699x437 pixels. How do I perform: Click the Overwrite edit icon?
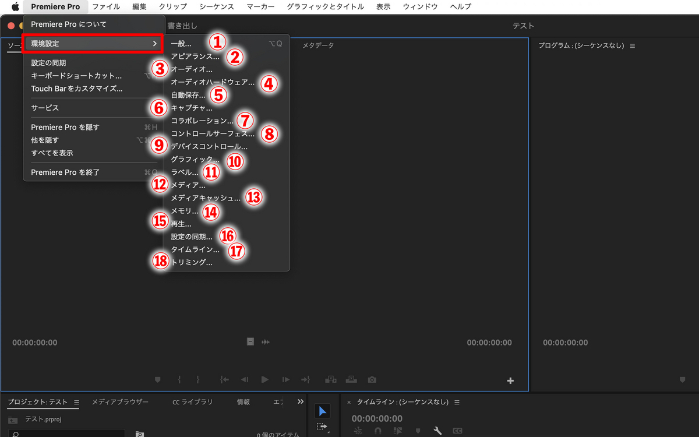point(351,379)
